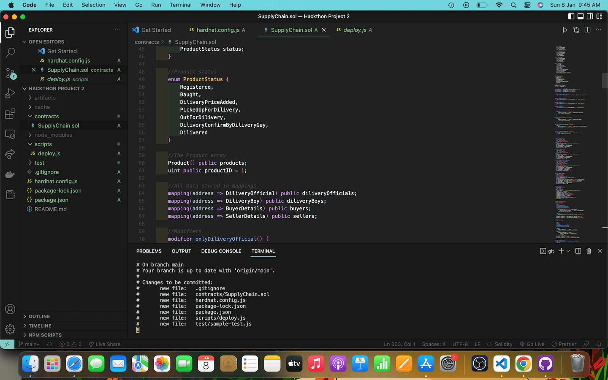Click the remote window indicator in status bar
608x380 pixels.
[7, 344]
